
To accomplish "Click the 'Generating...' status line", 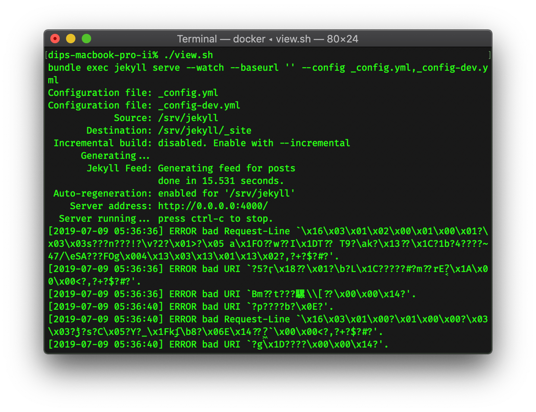I will point(115,156).
